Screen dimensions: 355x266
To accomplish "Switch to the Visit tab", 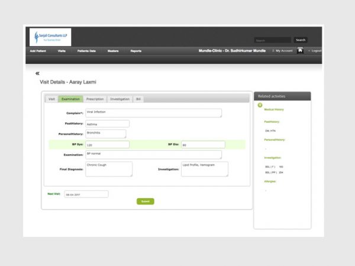I will pyautogui.click(x=51, y=99).
